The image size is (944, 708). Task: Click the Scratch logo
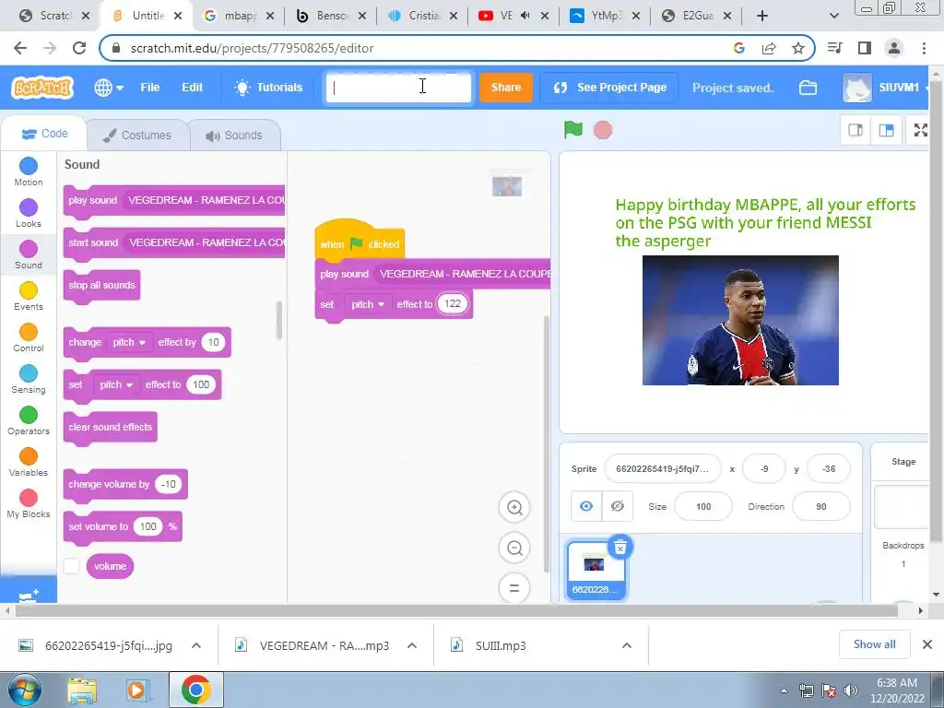tap(42, 88)
